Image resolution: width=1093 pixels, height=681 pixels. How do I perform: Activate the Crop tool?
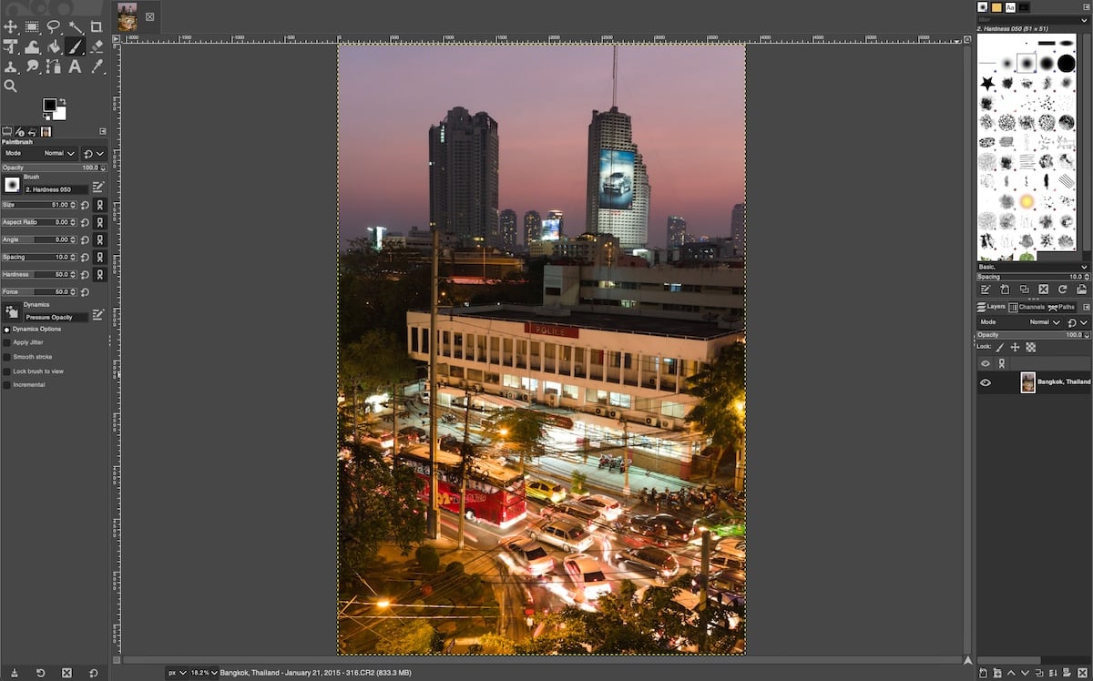97,27
